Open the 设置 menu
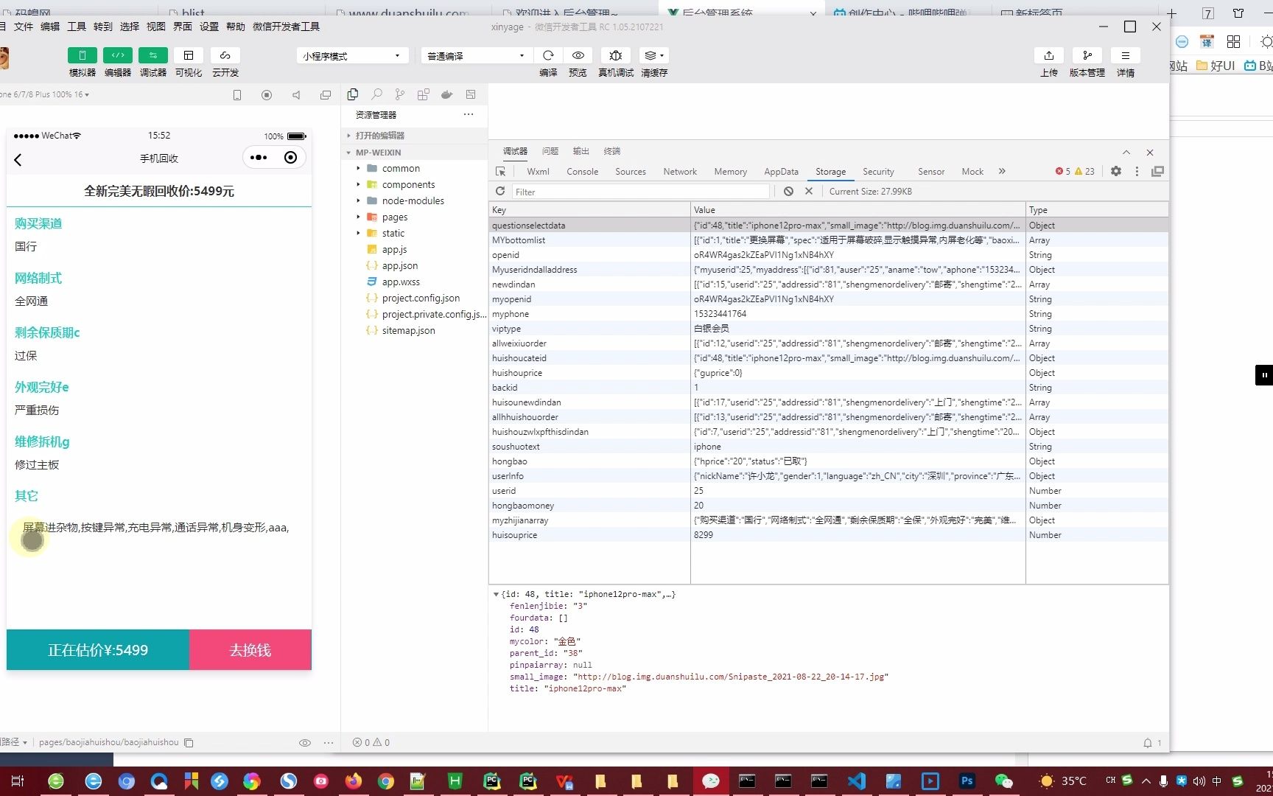This screenshot has height=796, width=1273. 209,27
